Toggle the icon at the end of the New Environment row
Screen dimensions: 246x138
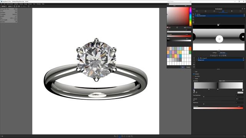pos(244,16)
